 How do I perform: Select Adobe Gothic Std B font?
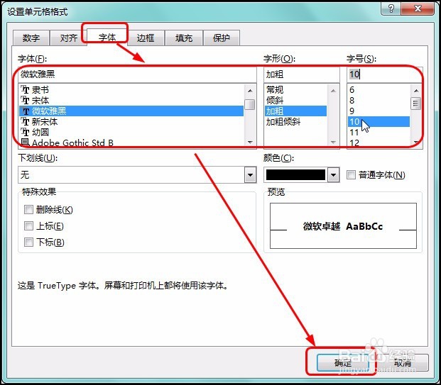coord(131,143)
